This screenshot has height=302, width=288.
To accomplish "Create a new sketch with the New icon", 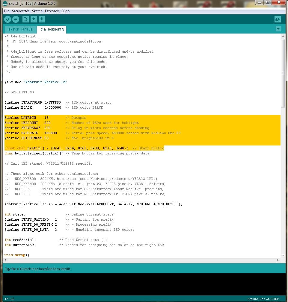I will tap(25, 19).
